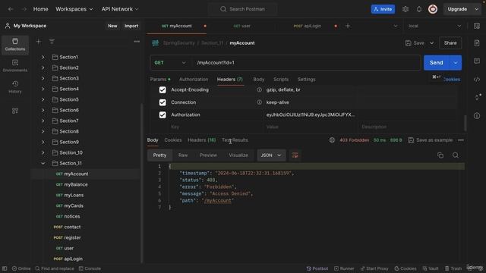486x273 pixels.
Task: Open the HTTP method GET dropdown
Action: click(170, 62)
